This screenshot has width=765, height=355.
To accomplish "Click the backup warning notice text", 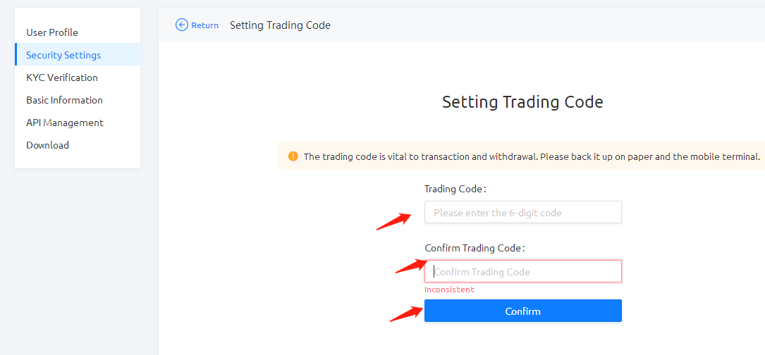I will (532, 156).
